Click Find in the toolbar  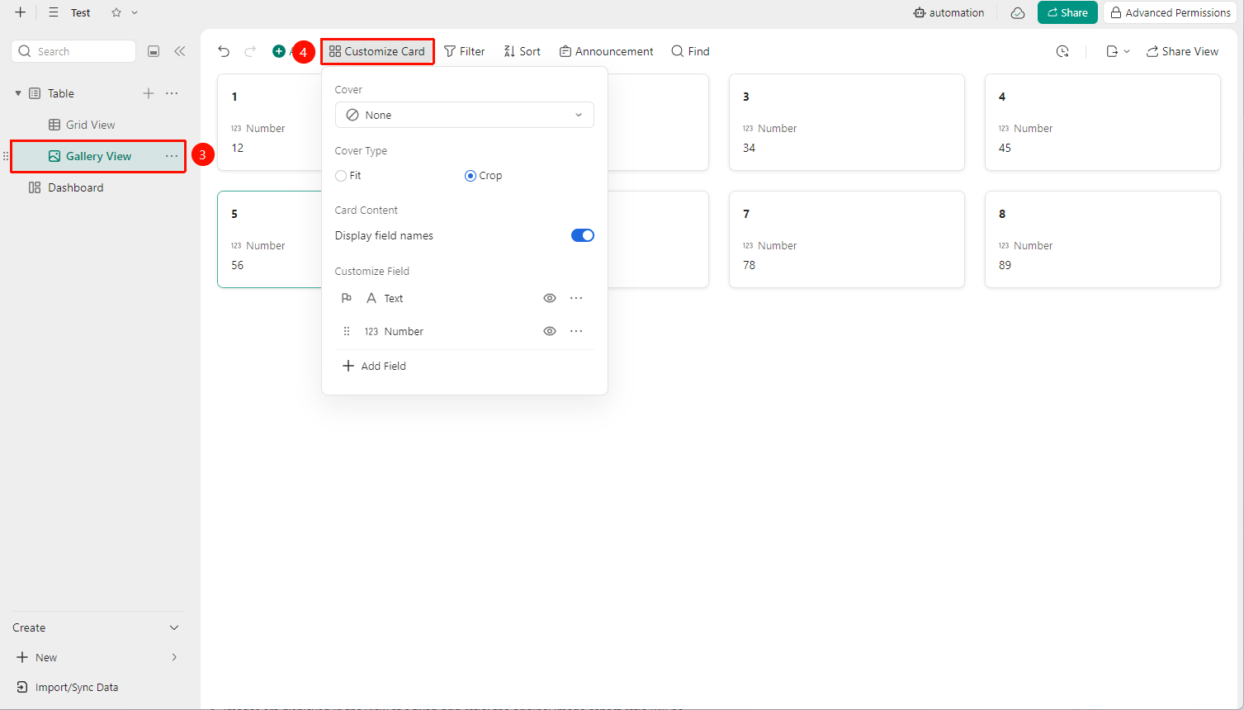coord(691,51)
